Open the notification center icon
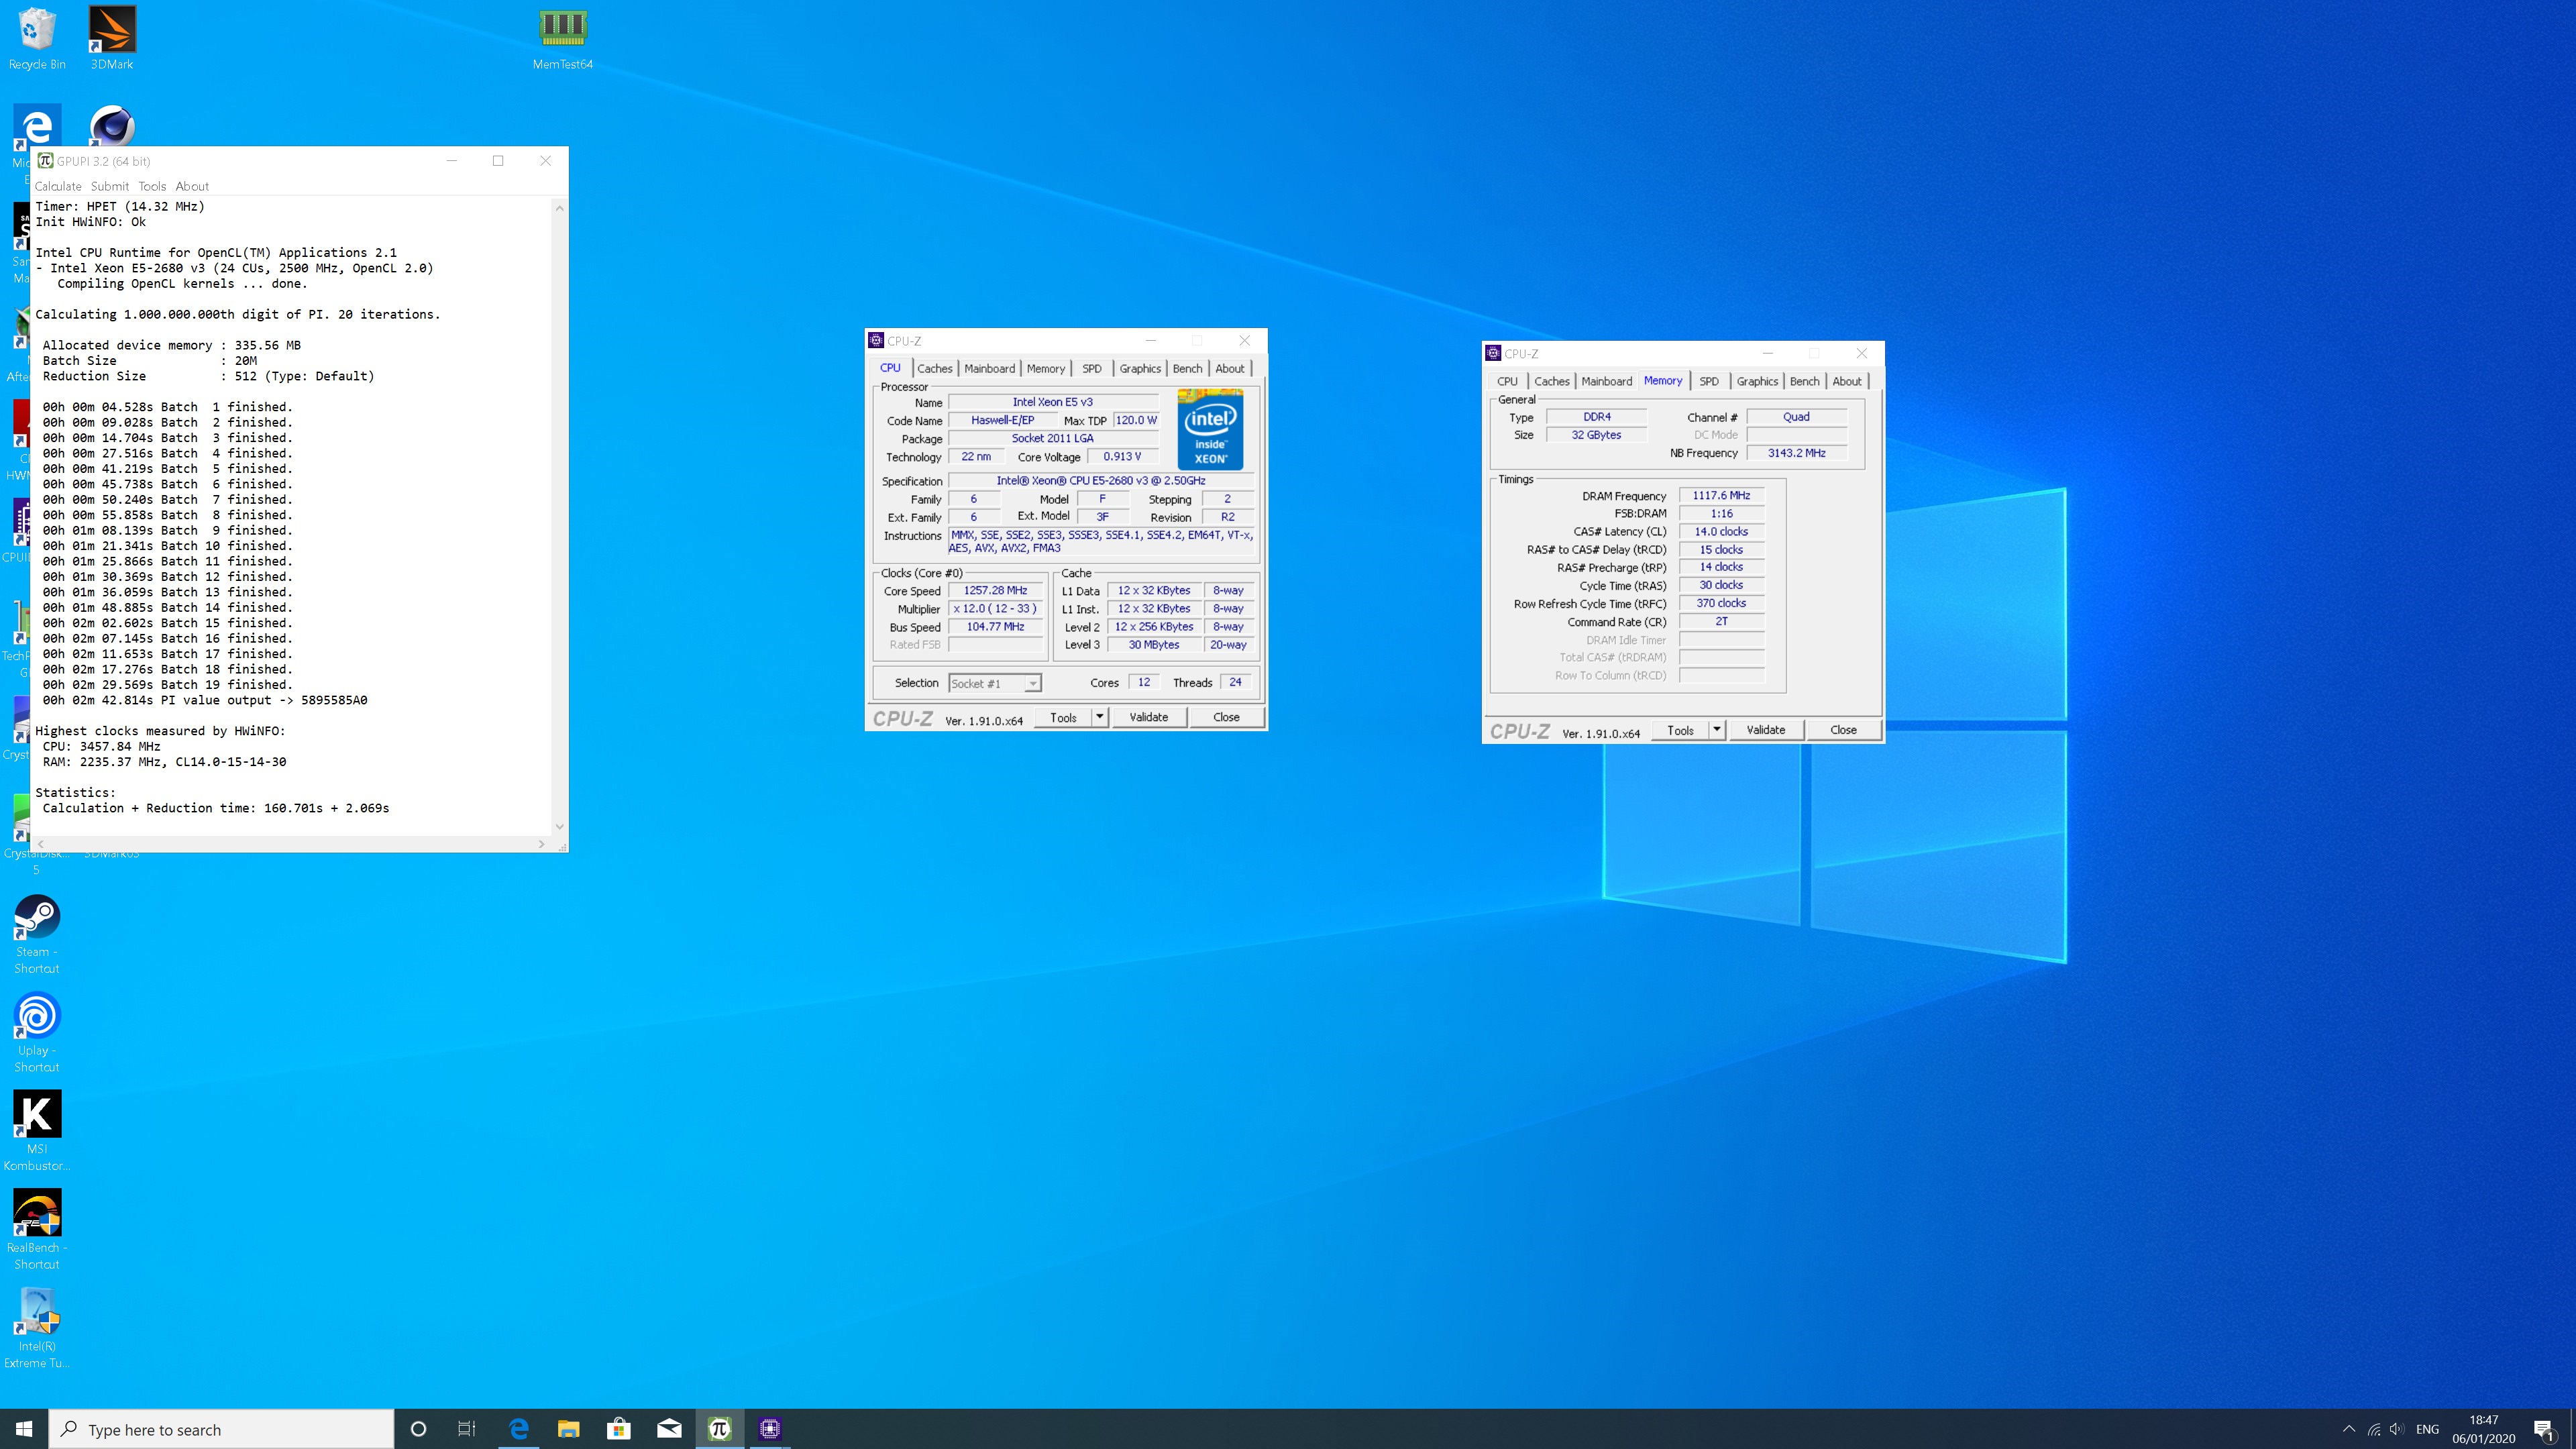The width and height of the screenshot is (2576, 1449). (x=2545, y=1430)
